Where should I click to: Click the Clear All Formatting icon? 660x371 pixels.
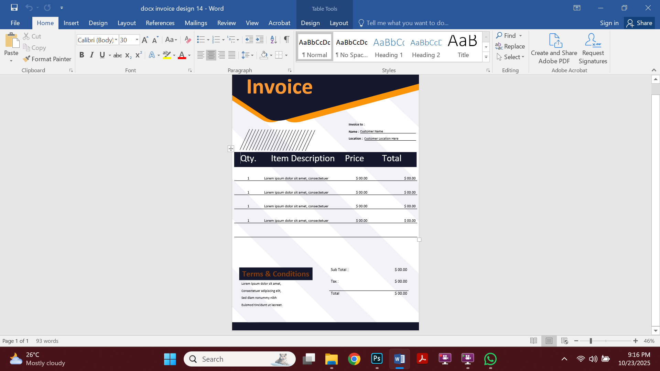[187, 40]
